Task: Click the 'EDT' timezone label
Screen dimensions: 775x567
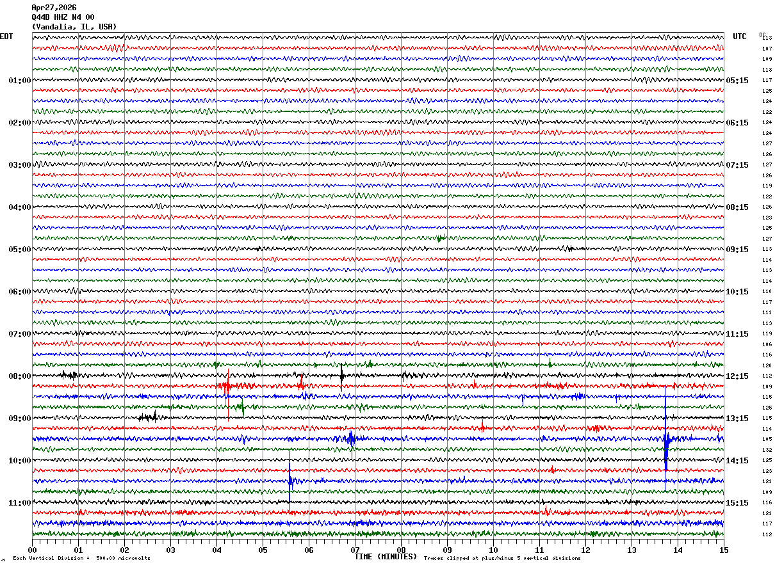Action: tap(6, 36)
